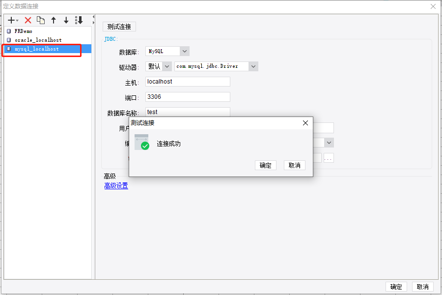Select the 3306 port input field
Viewport: 442px width, 295px height.
(187, 96)
